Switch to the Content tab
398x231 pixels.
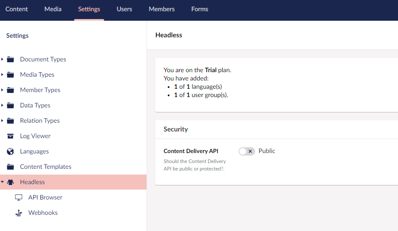point(17,9)
